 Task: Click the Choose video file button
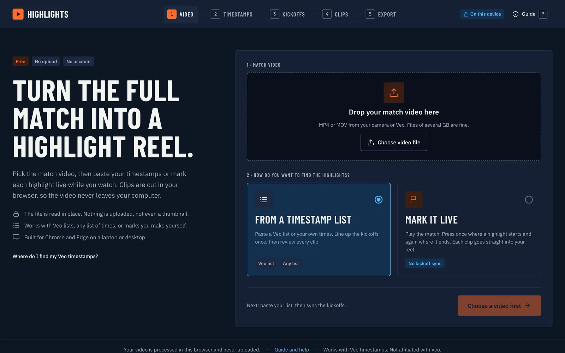(x=394, y=142)
